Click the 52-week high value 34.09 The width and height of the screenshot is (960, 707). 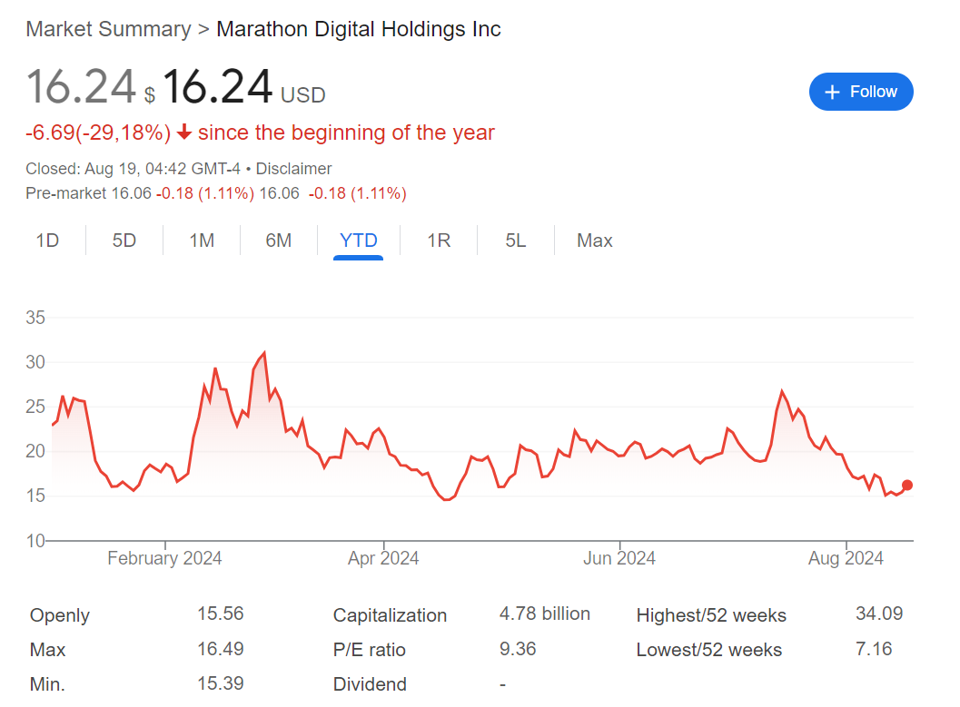tap(878, 614)
